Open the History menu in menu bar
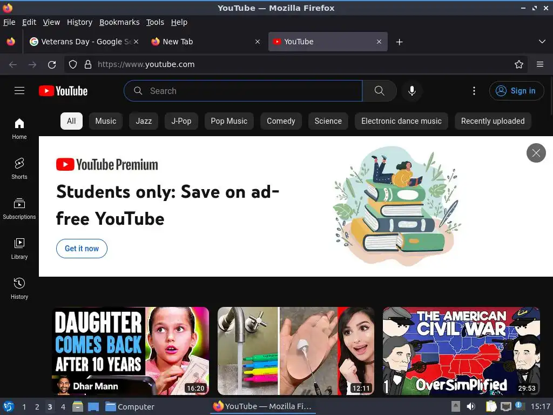Image resolution: width=553 pixels, height=415 pixels. coord(80,22)
